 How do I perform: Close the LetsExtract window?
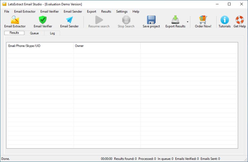241,4
